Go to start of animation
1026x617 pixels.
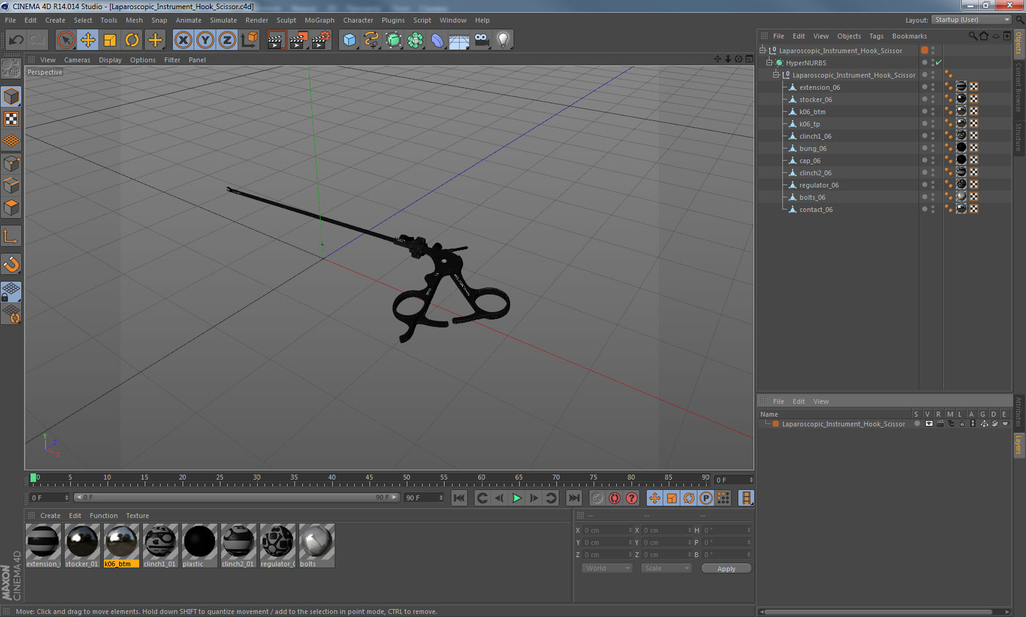(x=459, y=498)
